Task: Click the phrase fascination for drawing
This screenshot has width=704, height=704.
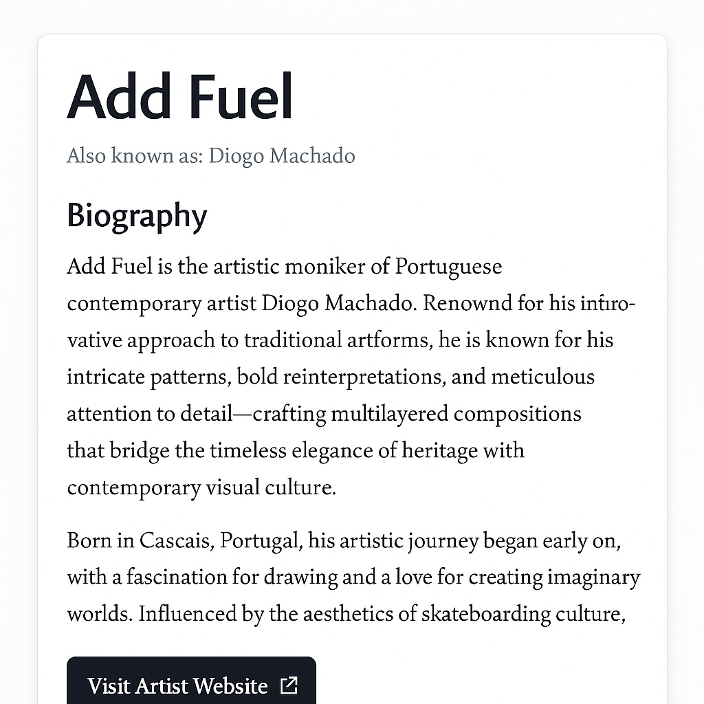Action: click(x=232, y=577)
